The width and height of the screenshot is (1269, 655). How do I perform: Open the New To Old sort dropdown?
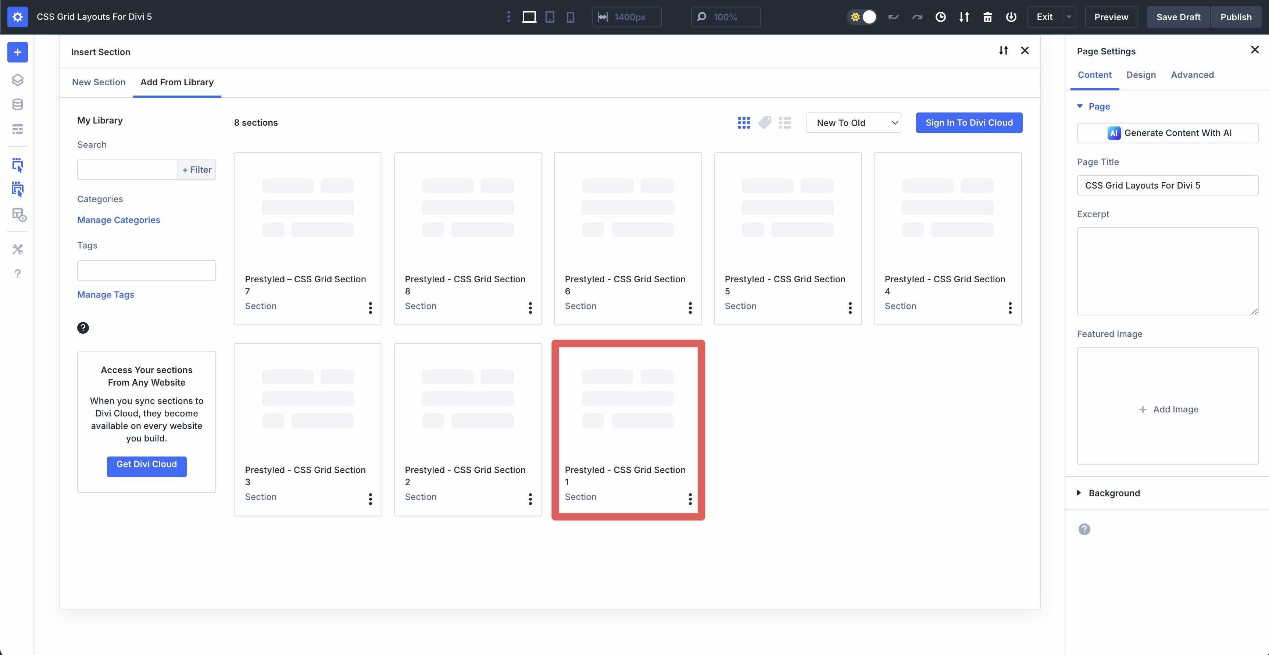[x=853, y=123]
